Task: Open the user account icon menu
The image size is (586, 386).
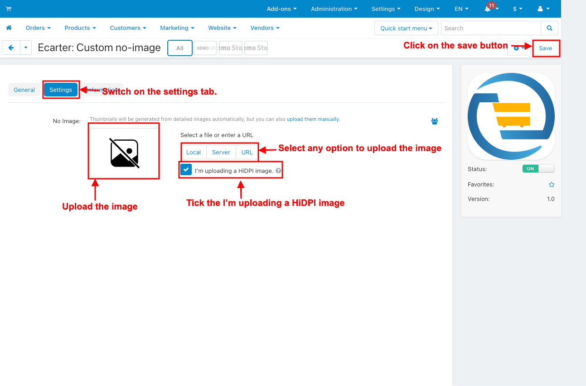Action: click(x=543, y=9)
